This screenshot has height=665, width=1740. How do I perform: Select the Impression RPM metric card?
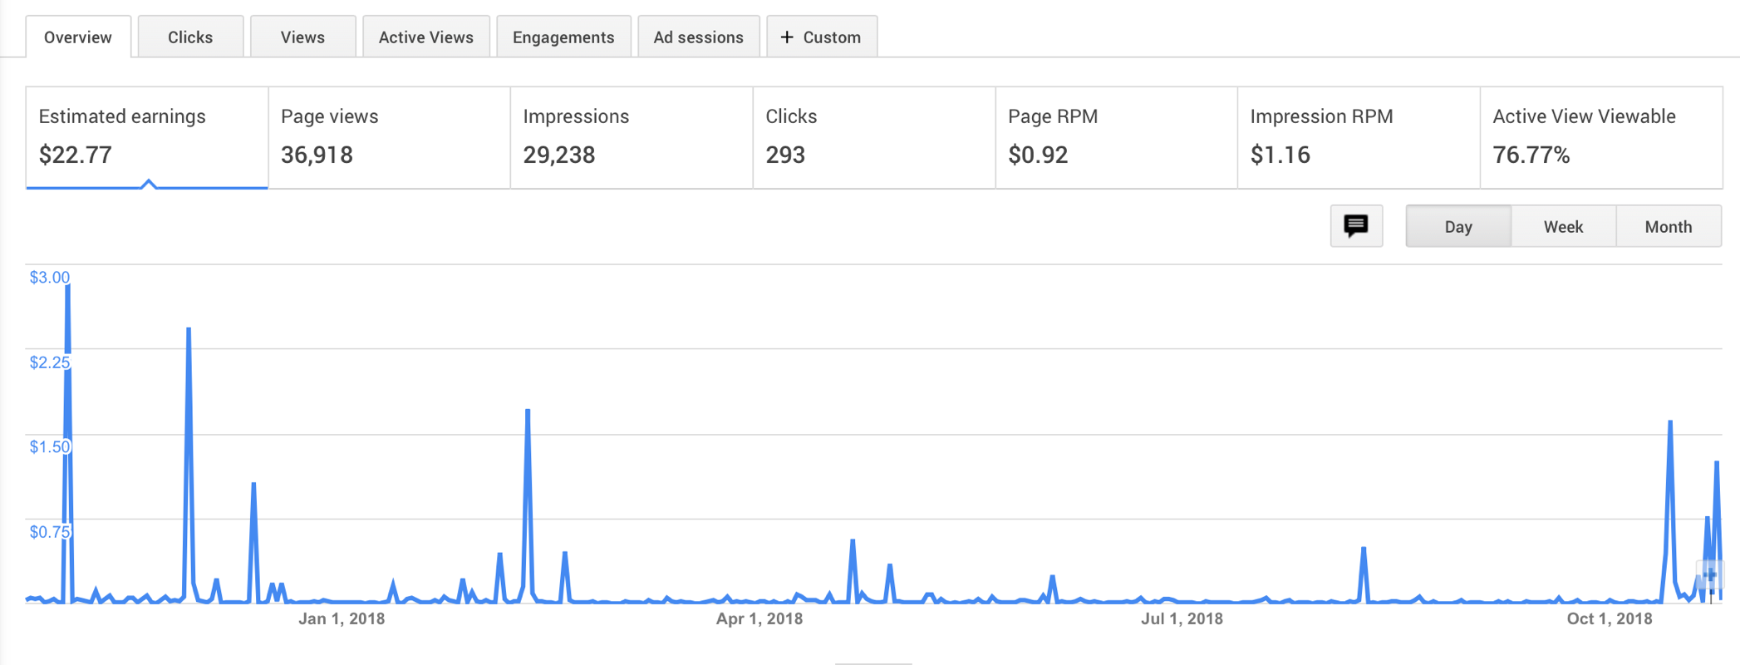[x=1359, y=138]
